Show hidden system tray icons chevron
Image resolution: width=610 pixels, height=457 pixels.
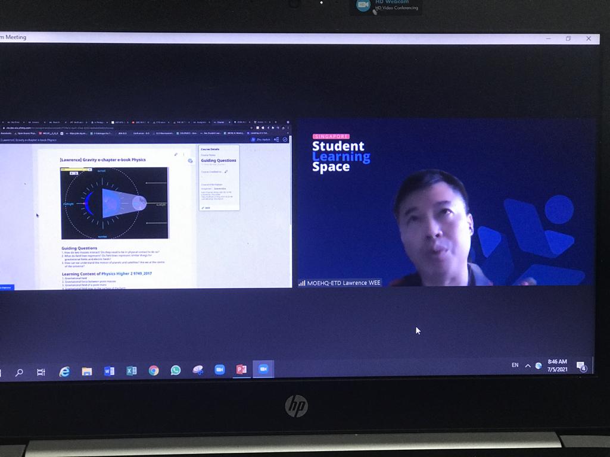(x=528, y=366)
